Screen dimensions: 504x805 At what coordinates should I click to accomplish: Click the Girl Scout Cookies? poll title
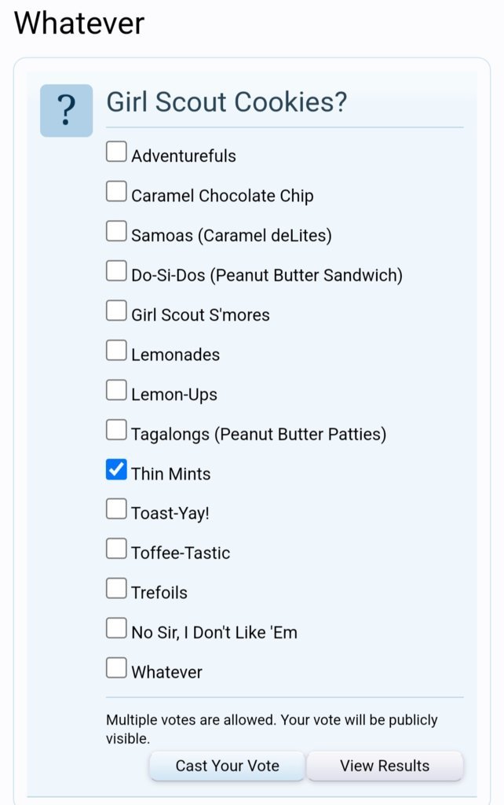click(227, 101)
